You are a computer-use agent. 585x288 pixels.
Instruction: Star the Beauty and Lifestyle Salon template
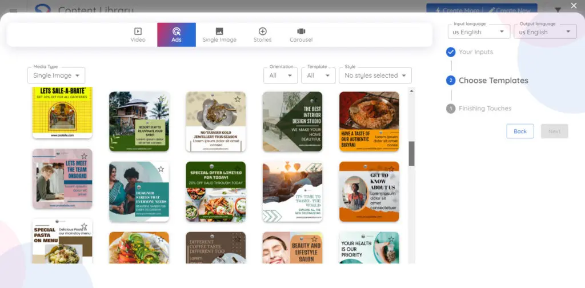click(314, 239)
